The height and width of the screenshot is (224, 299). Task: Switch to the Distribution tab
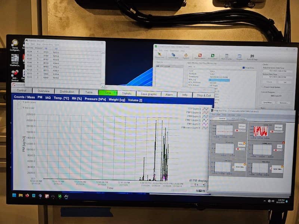(67, 91)
